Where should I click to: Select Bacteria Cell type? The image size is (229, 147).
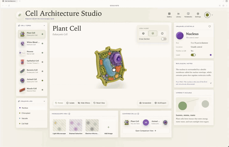pos(32,71)
